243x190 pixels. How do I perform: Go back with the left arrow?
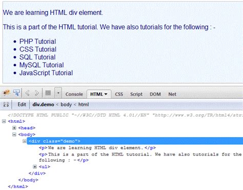tap(27, 93)
